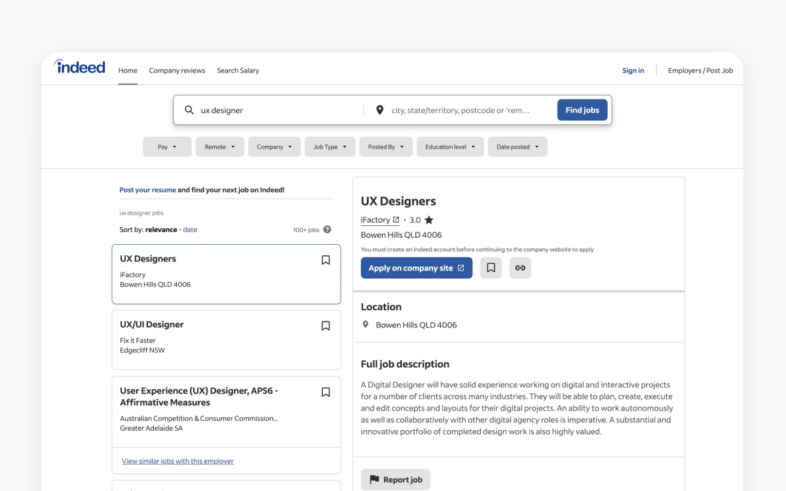Click the star rating icon
Viewport: 786px width, 491px height.
click(x=429, y=220)
